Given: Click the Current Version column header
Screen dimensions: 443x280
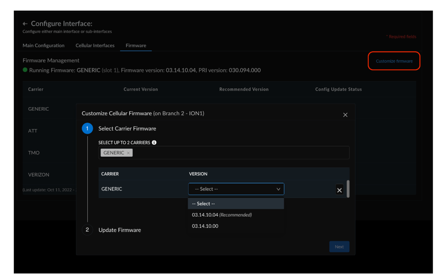Looking at the screenshot, I should pos(141,89).
